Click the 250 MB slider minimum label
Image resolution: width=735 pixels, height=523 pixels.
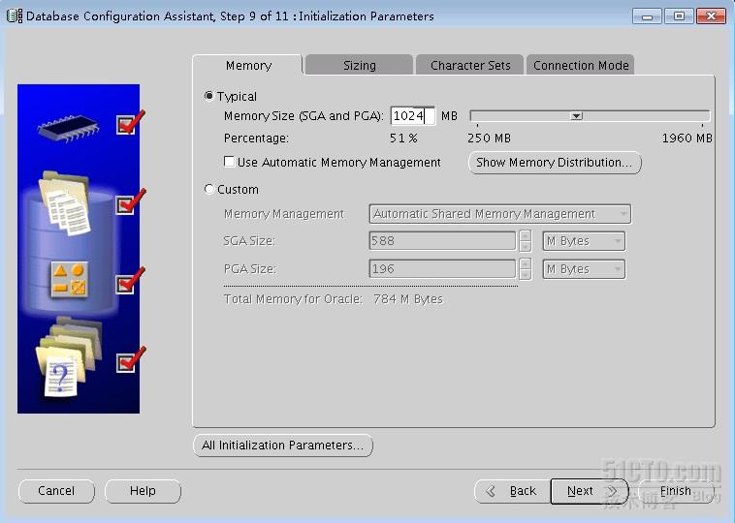point(489,138)
